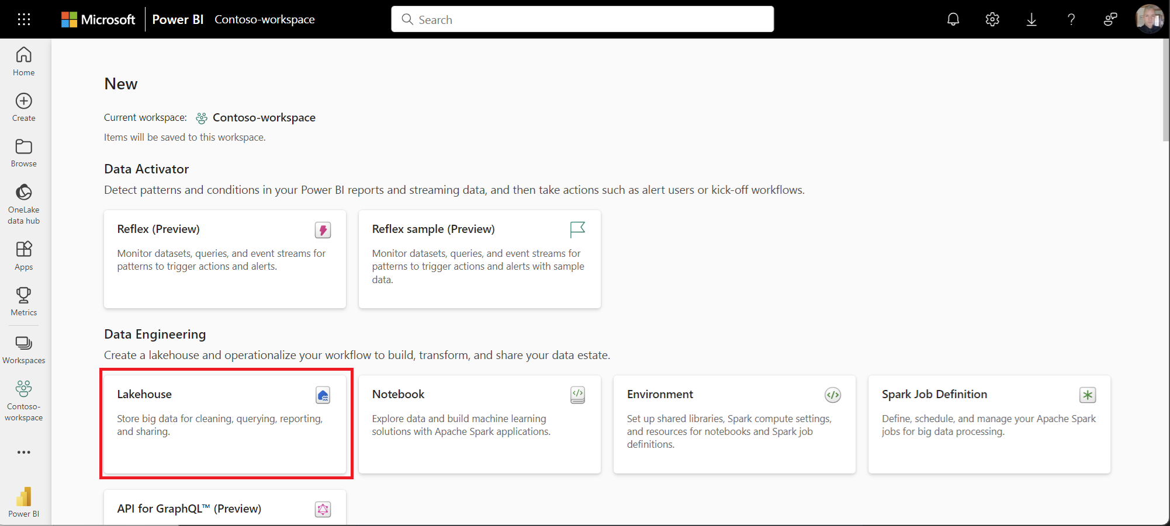
Task: Open Workspaces in the left navigation
Action: tap(24, 350)
